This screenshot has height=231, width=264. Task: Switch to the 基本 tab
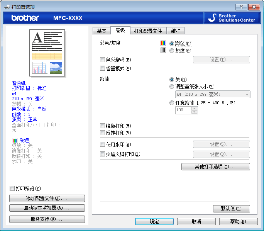click(x=102, y=31)
